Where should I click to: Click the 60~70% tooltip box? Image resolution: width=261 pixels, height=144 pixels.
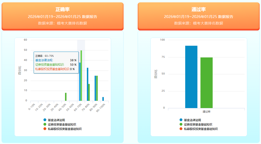point(56,62)
